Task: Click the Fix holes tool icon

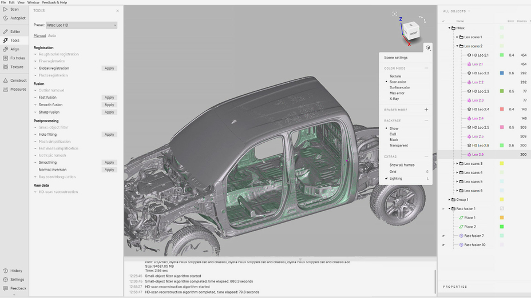Action: [x=5, y=58]
